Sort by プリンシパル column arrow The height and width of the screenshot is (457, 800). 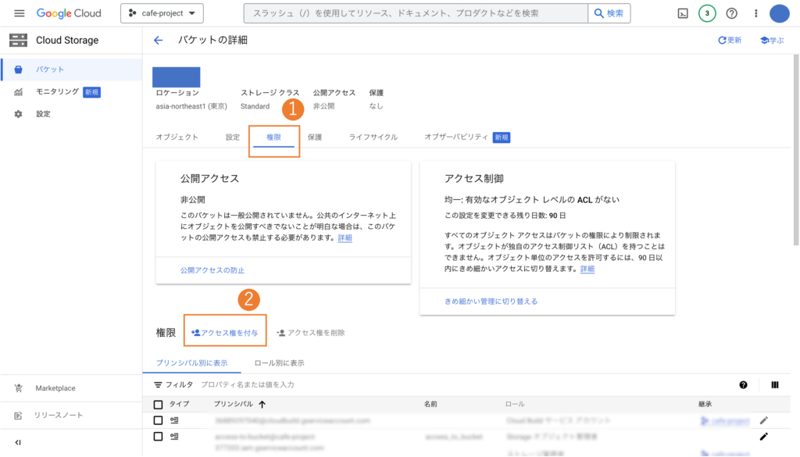click(x=262, y=405)
